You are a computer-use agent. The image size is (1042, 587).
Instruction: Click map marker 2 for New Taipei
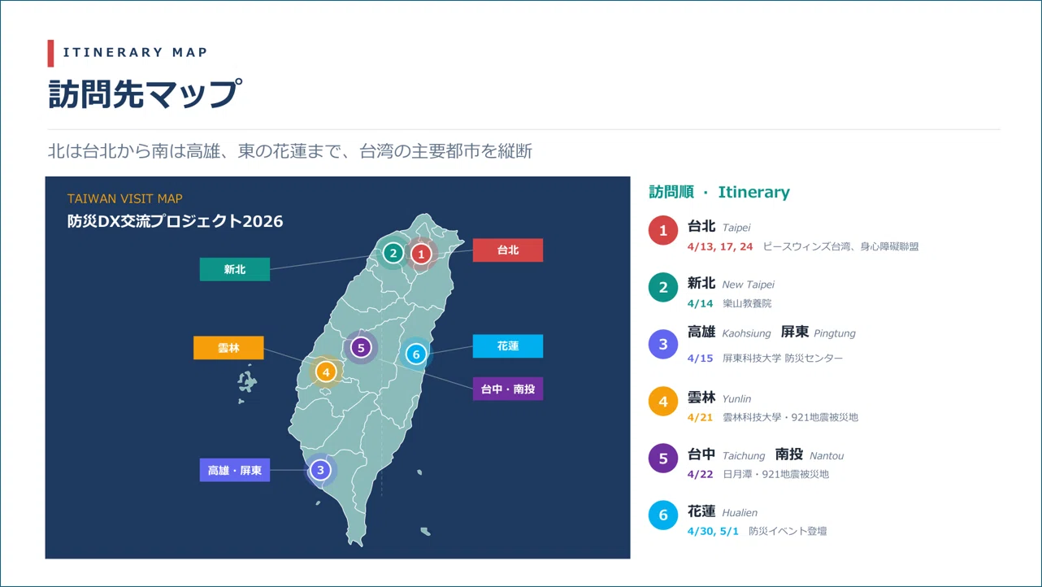[x=393, y=253]
